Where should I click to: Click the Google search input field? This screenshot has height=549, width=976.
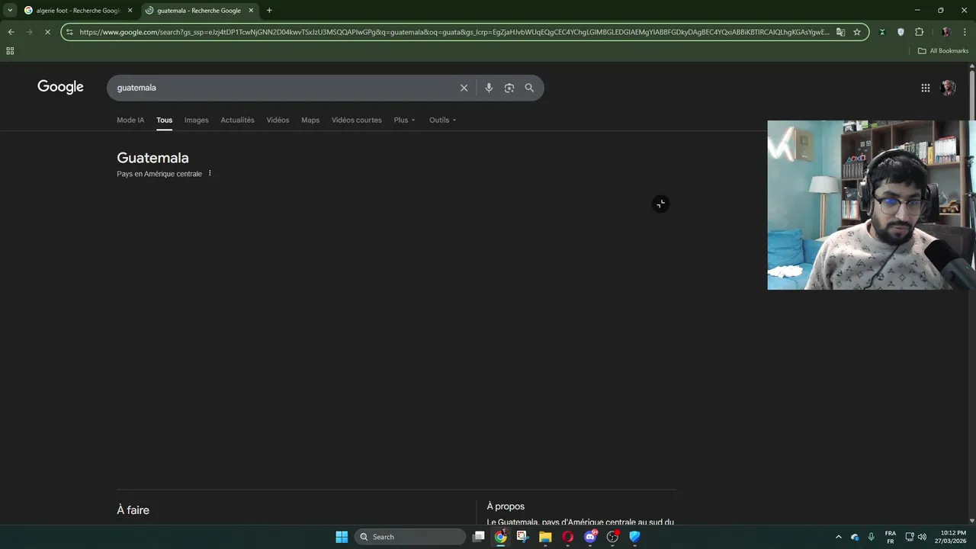click(284, 88)
